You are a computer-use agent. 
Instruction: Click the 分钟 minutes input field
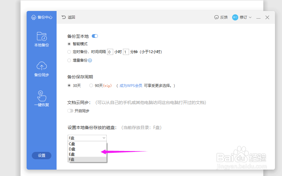point(126,52)
